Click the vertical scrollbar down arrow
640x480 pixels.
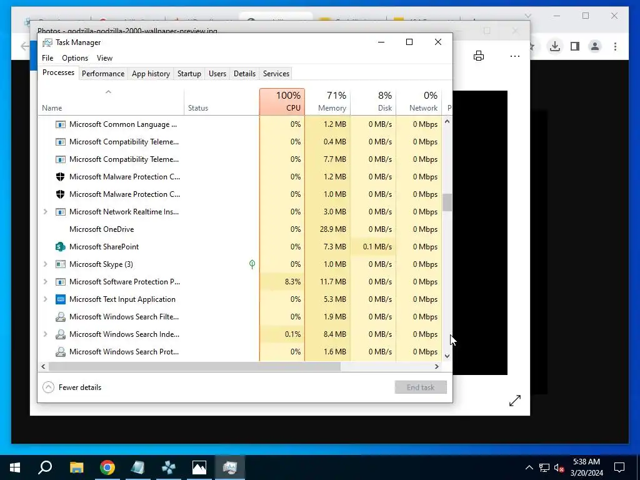[447, 356]
